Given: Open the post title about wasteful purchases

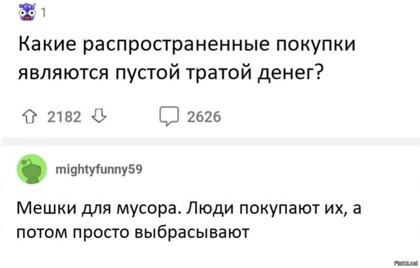Looking at the screenshot, I should pos(187,58).
